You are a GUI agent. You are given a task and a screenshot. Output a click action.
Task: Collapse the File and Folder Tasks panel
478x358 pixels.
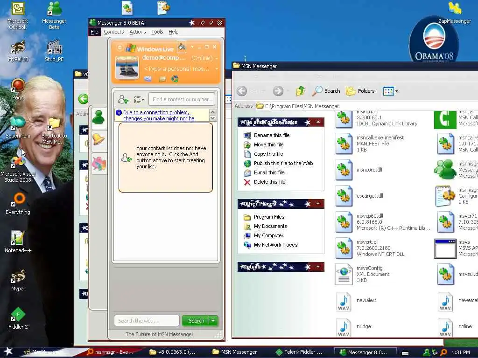pyautogui.click(x=318, y=122)
